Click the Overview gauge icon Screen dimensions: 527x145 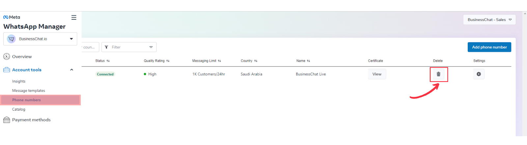point(7,56)
